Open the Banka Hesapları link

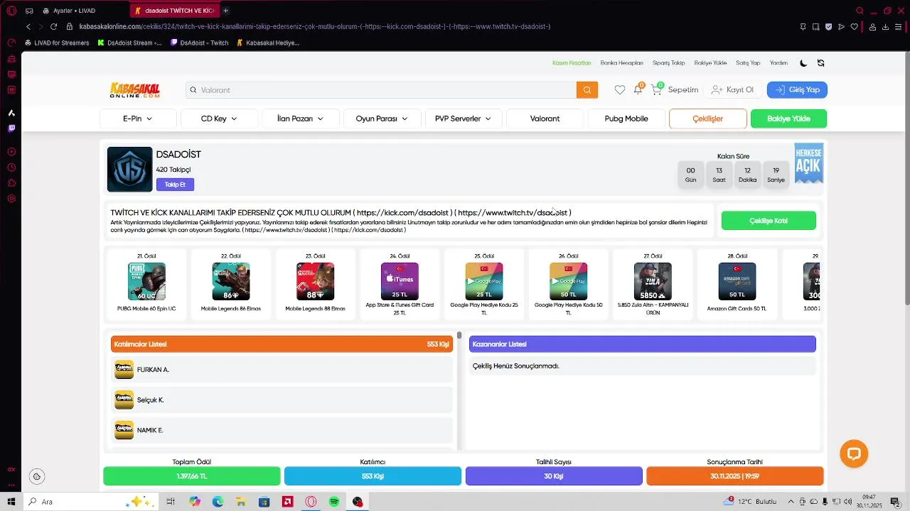pyautogui.click(x=621, y=63)
